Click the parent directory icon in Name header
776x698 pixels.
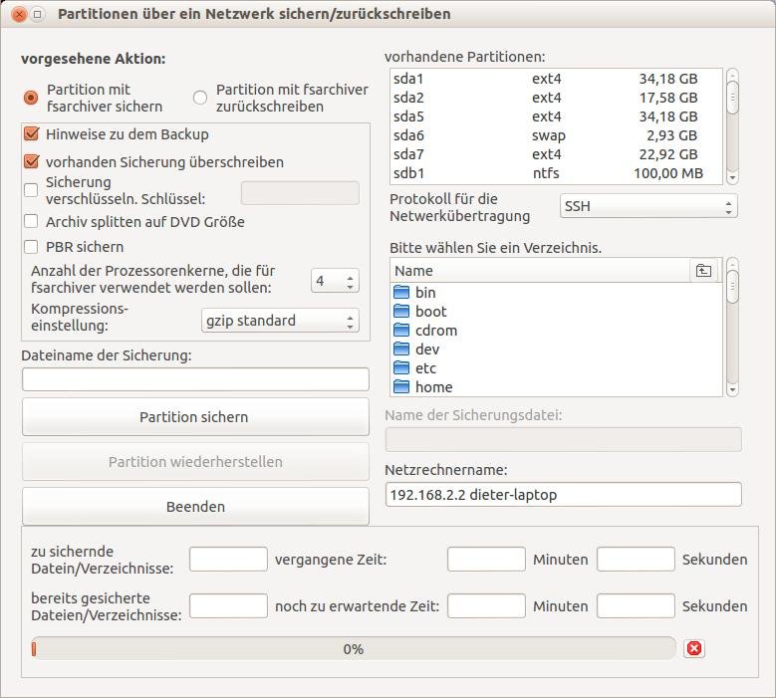click(703, 271)
